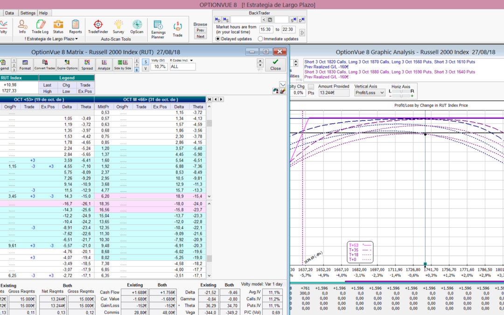Click Graphic Analysis spinner up arrow
504x315 pixels.
pyautogui.click(x=296, y=61)
